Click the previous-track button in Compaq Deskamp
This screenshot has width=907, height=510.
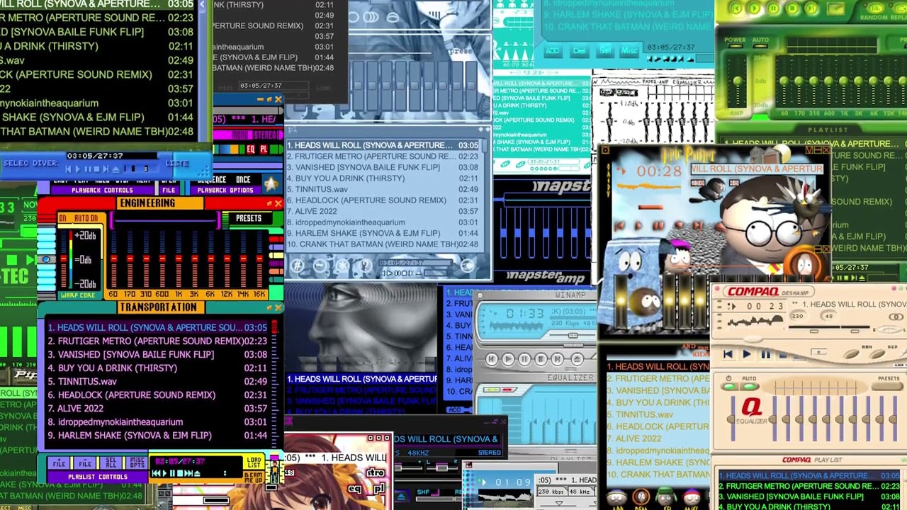(728, 354)
